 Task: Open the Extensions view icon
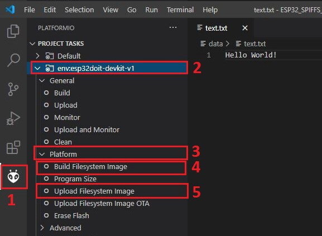[13, 147]
